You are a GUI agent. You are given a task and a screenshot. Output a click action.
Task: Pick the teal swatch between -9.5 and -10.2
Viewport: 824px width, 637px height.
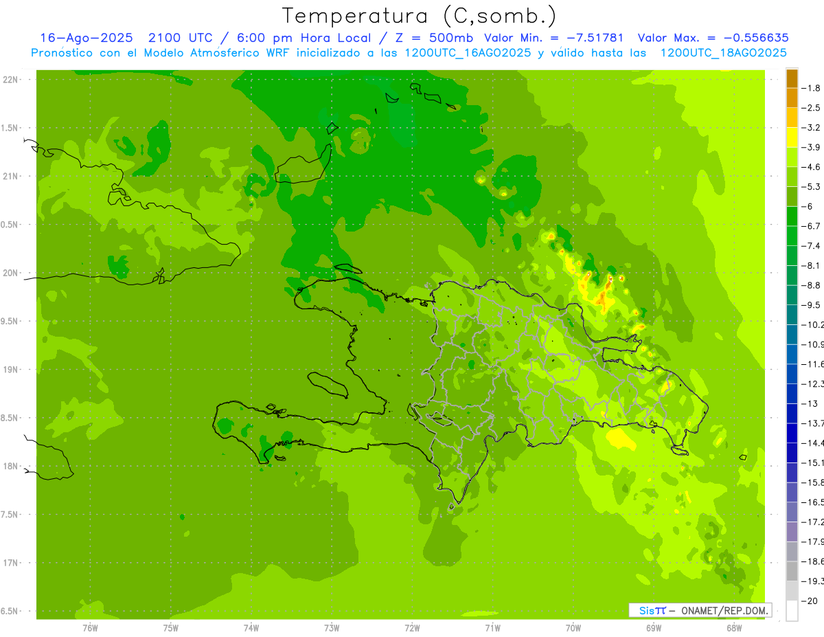792,315
